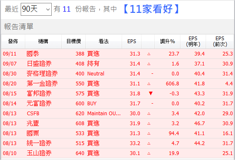Click the 08/10 date cell

(x=10, y=153)
